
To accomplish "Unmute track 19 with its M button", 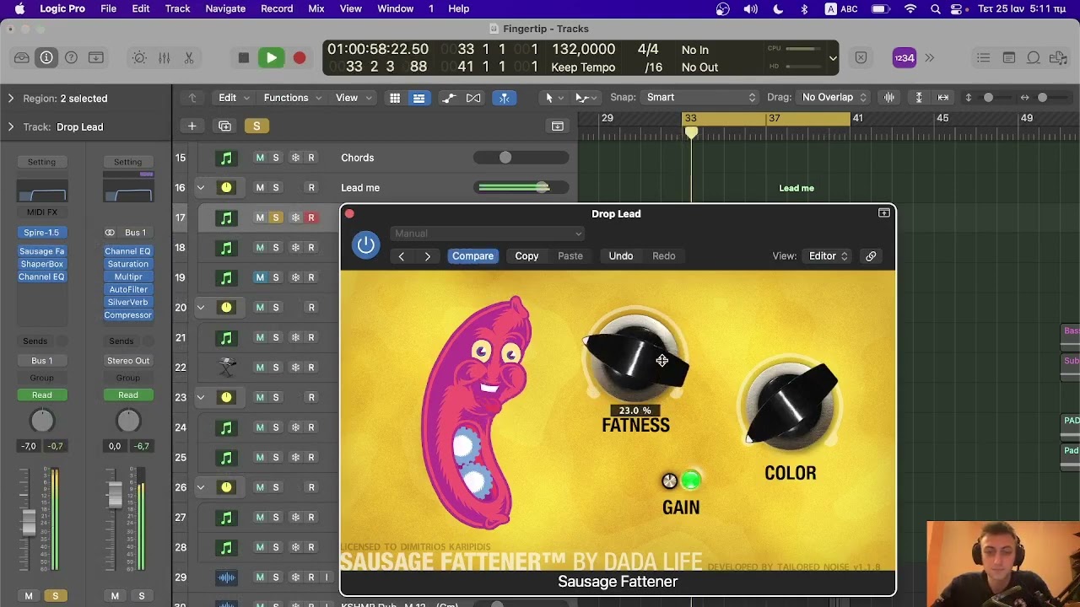I will pyautogui.click(x=260, y=277).
